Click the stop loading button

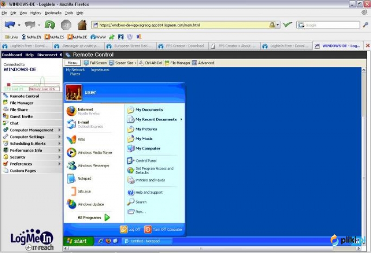coord(66,25)
